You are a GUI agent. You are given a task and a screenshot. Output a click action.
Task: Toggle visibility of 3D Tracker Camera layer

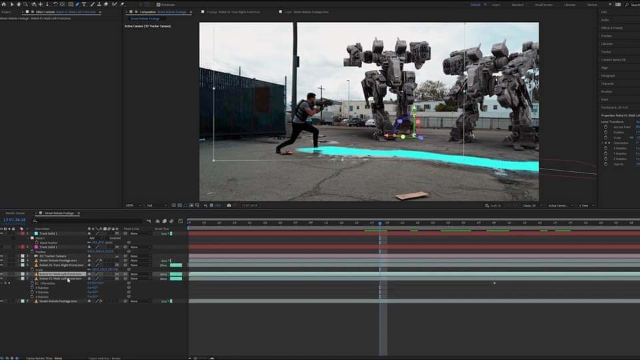(2, 256)
